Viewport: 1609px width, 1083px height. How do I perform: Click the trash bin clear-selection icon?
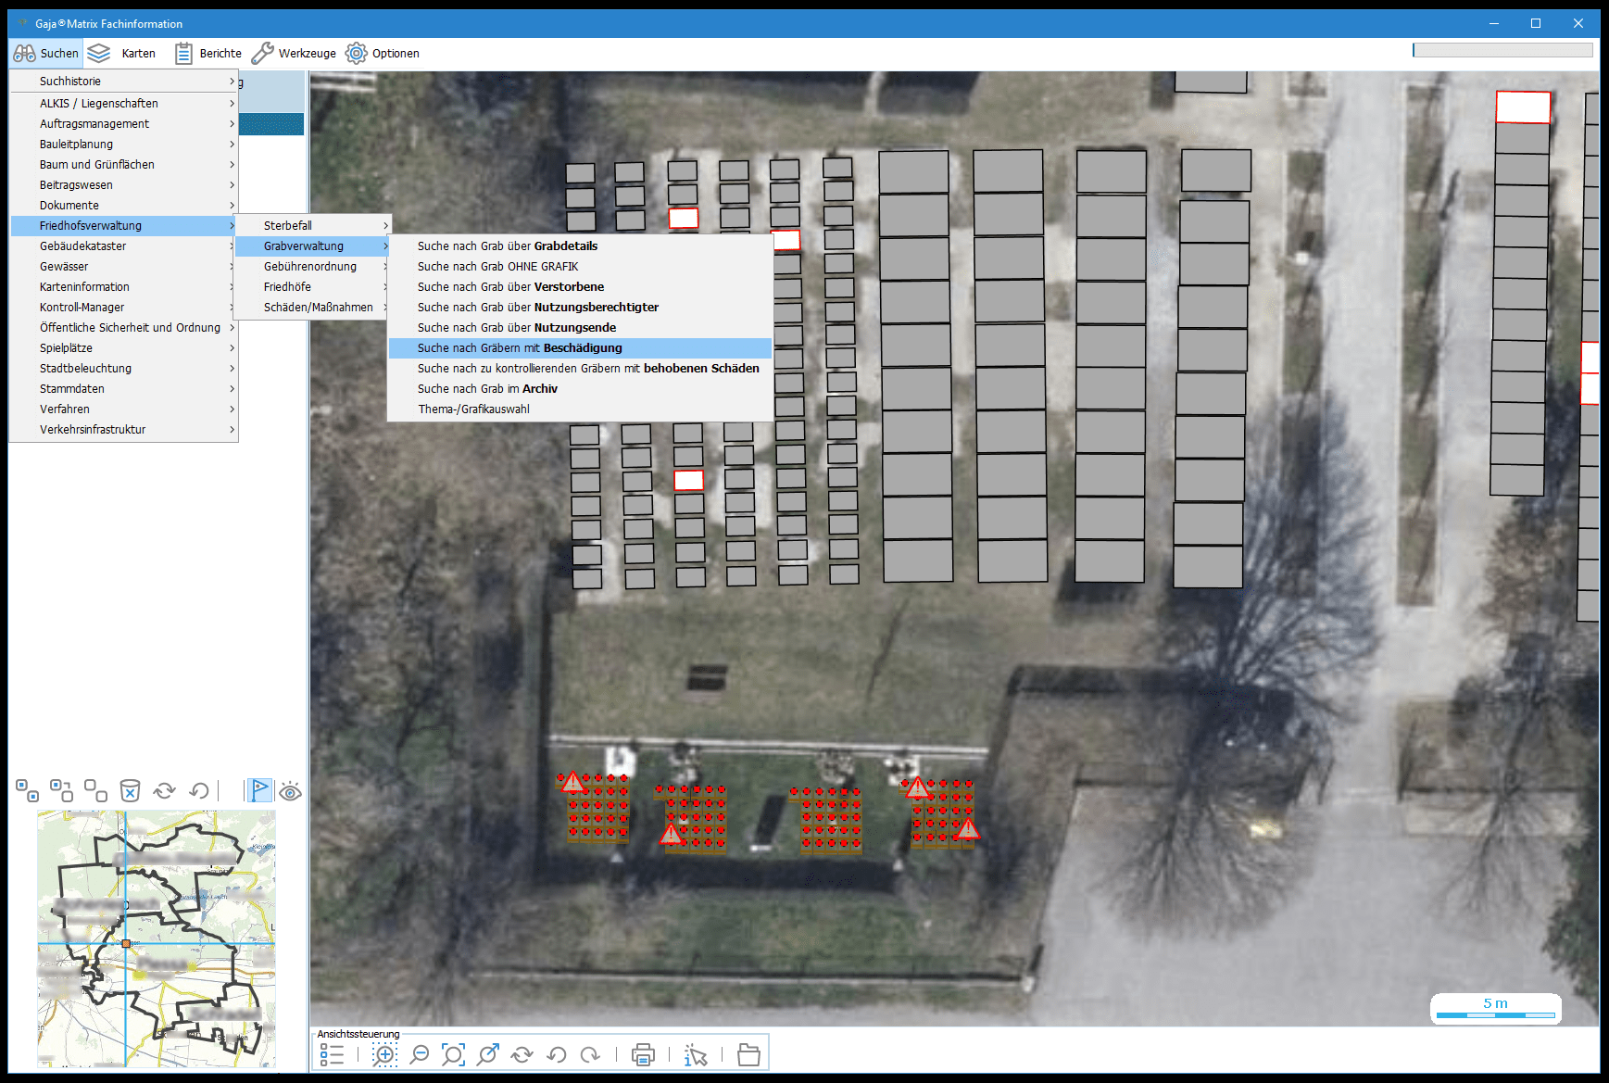click(130, 790)
